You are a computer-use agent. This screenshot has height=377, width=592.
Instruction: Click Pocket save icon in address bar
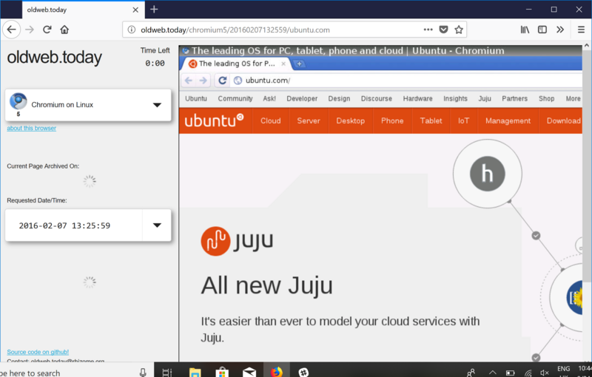point(444,30)
